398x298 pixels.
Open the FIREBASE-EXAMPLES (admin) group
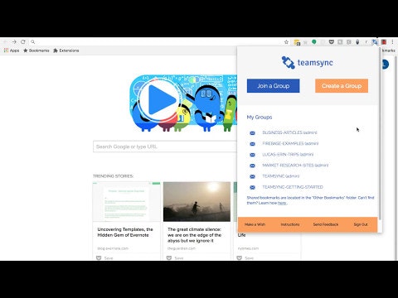click(290, 143)
